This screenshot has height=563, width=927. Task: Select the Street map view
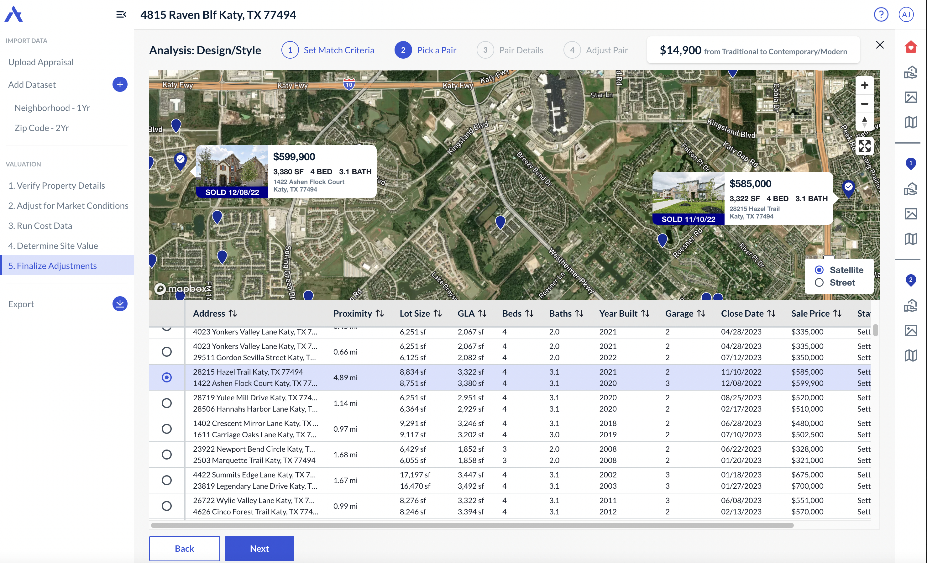819,283
